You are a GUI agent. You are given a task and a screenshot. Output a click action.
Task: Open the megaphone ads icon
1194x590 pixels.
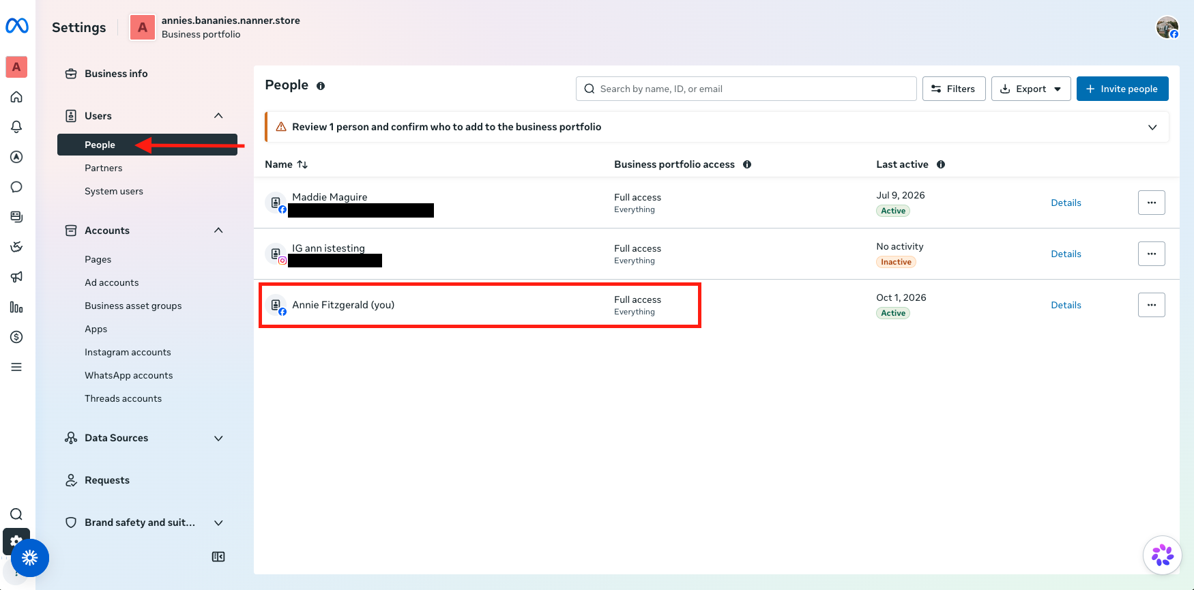(17, 277)
